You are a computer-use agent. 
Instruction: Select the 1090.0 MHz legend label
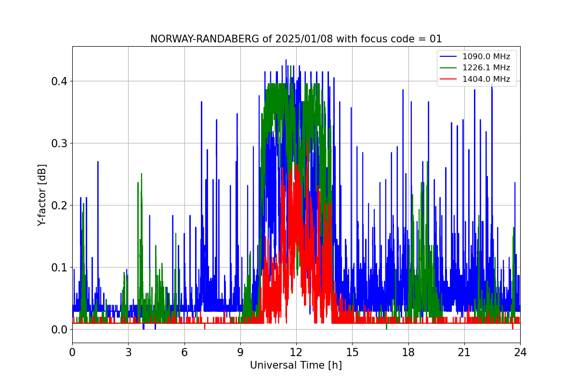coord(486,57)
